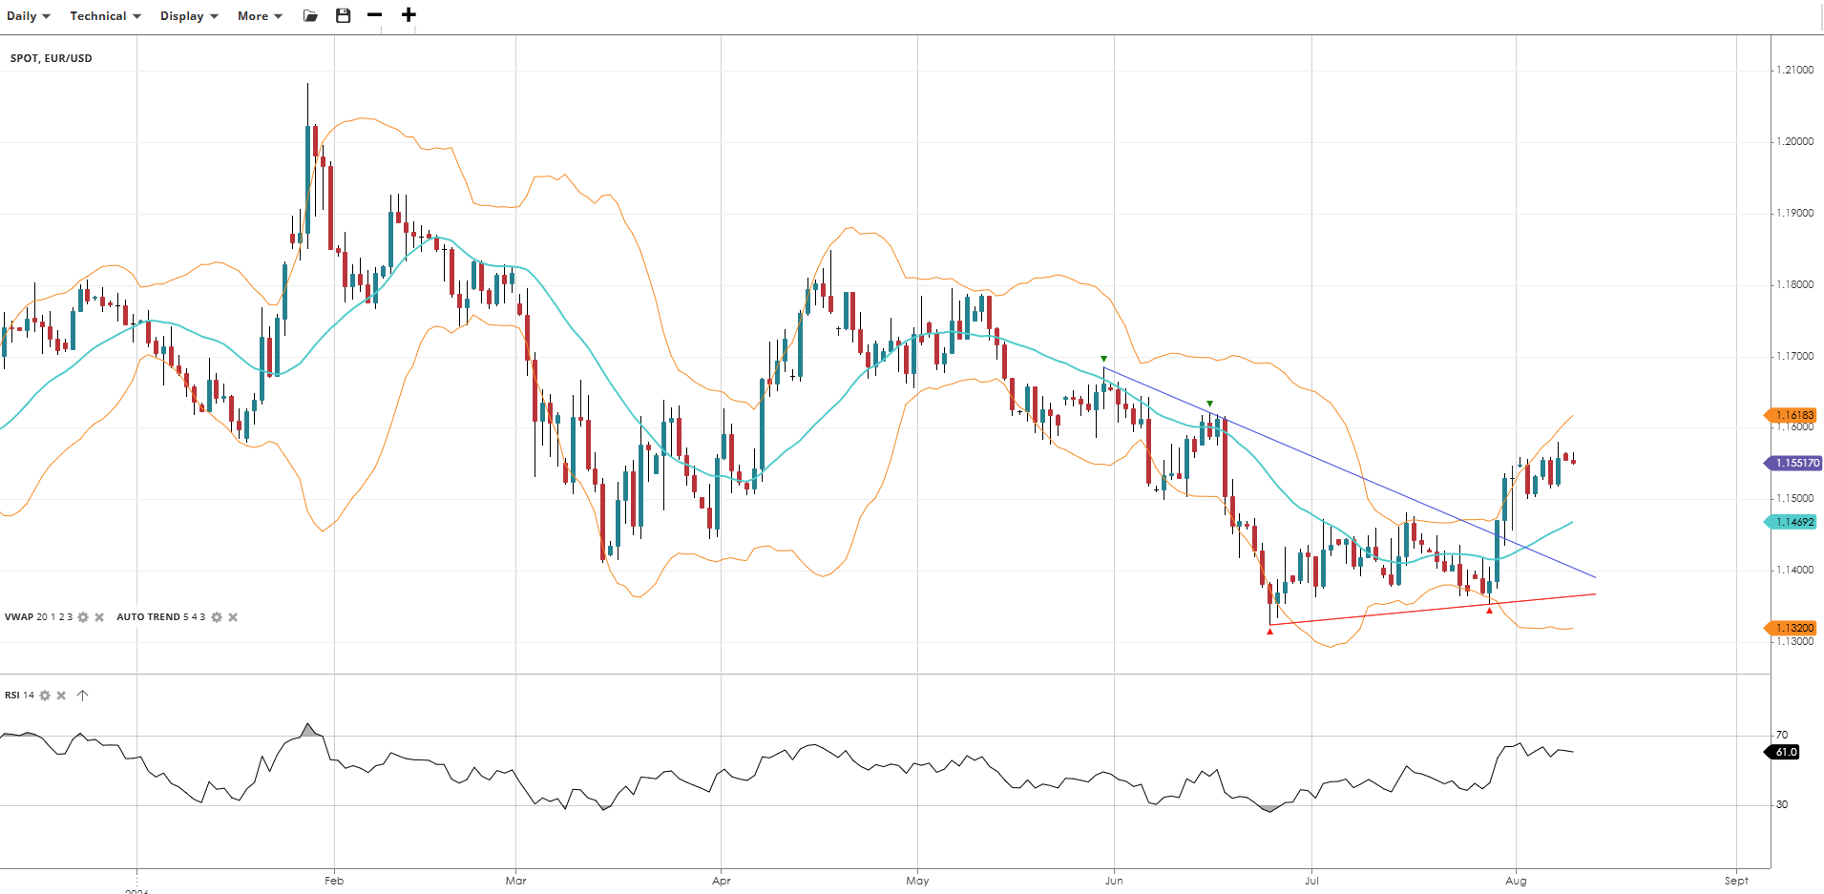Move the RSI panel up with the arrow
The width and height of the screenshot is (1824, 894).
tap(83, 696)
